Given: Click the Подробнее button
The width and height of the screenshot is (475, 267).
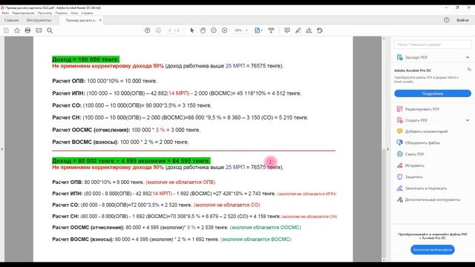Looking at the screenshot, I should 433,93.
